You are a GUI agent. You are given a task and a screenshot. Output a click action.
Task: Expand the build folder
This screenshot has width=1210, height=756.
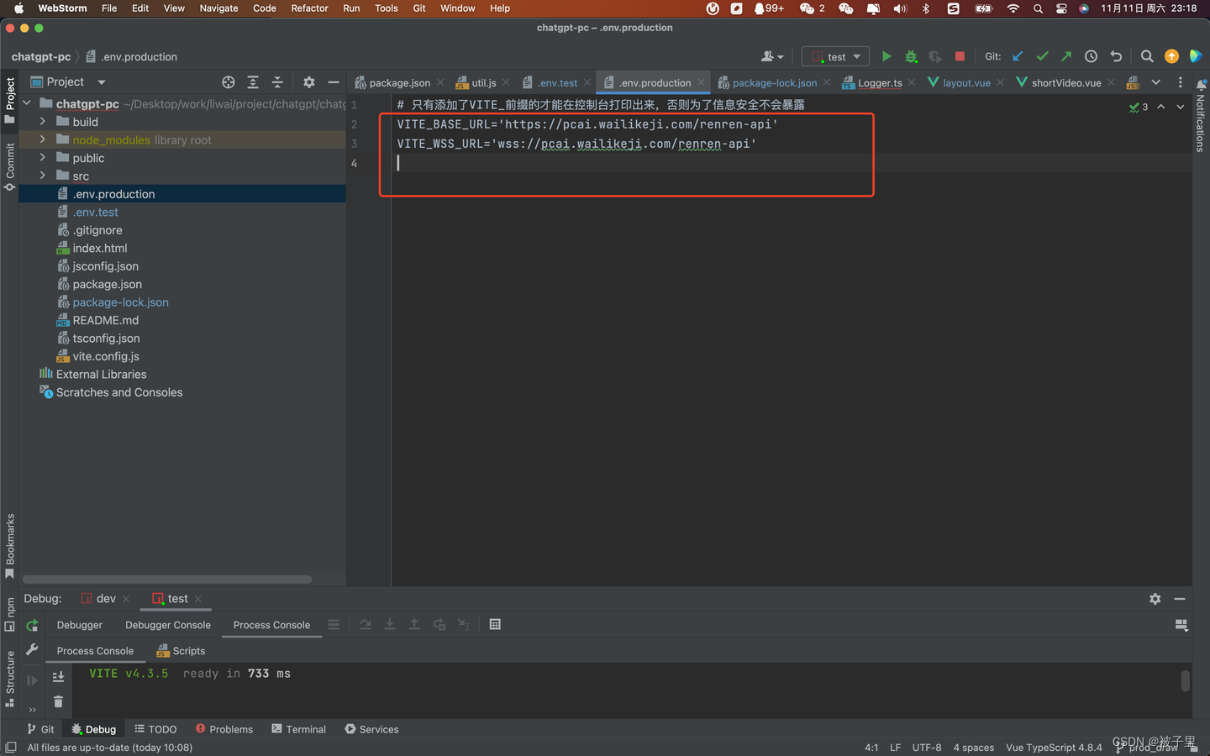[43, 122]
